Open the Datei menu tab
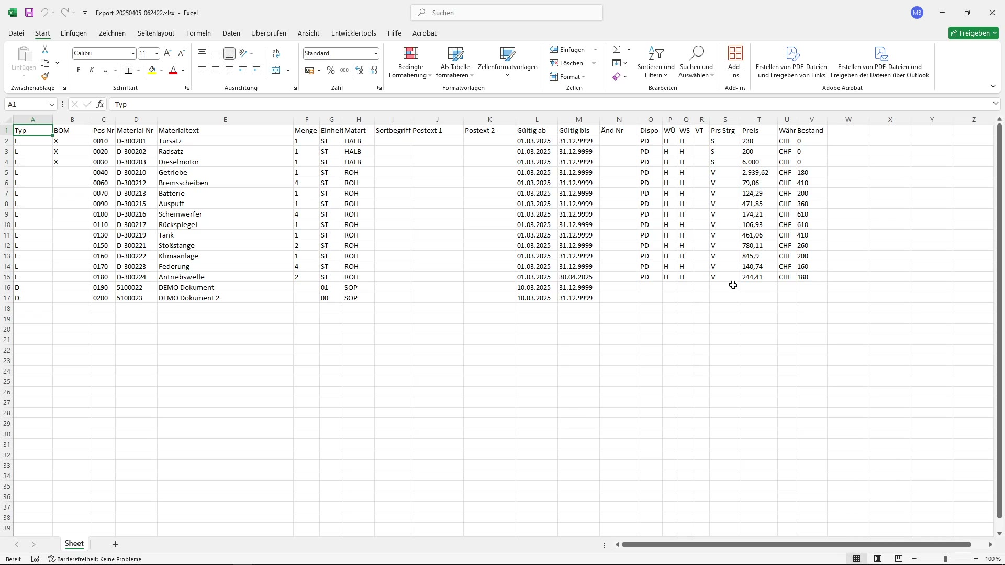Screen dimensions: 1005x565 point(16,33)
